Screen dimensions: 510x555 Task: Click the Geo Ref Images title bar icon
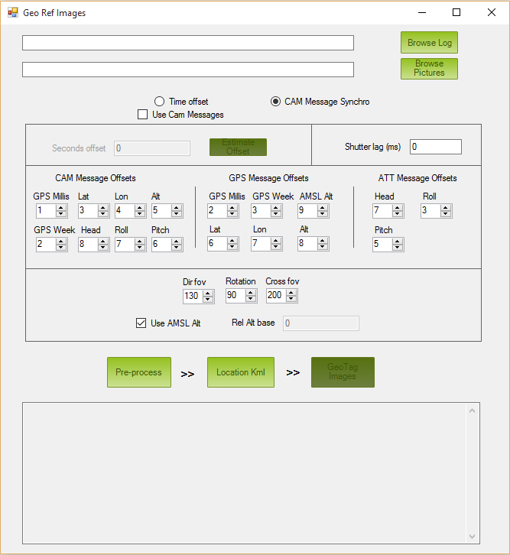[13, 12]
